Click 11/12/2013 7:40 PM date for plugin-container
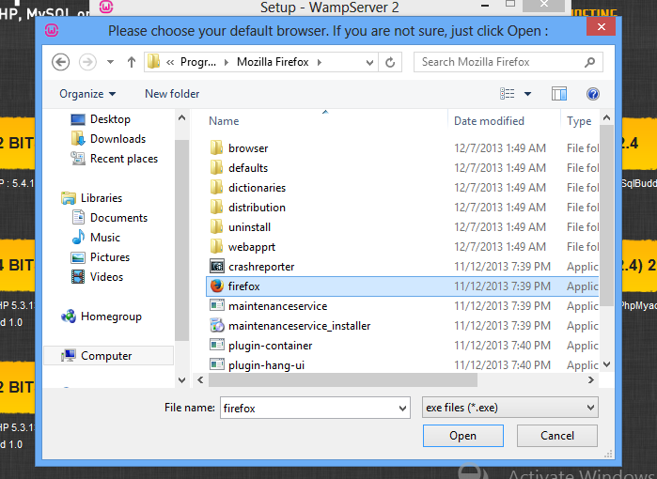 click(503, 346)
